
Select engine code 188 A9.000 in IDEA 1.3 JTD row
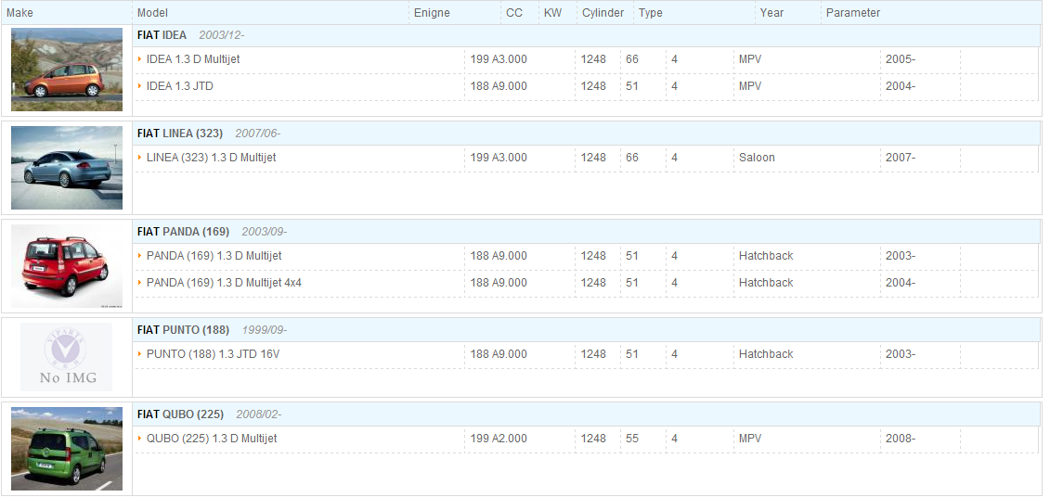[499, 86]
